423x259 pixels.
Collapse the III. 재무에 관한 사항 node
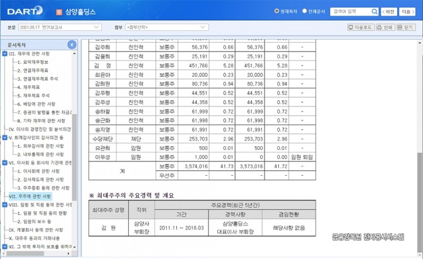click(5, 54)
